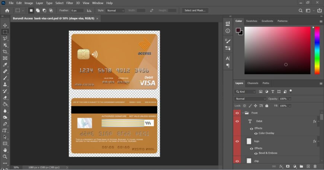Select the Pen tool
324x170 pixels.
tap(5, 124)
